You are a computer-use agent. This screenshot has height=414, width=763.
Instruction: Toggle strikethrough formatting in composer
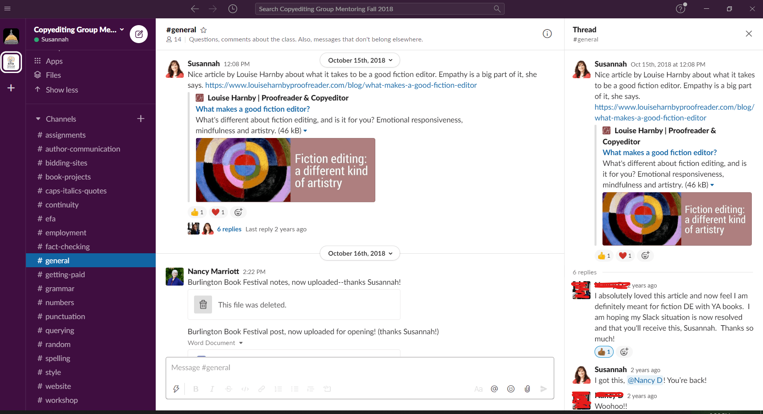click(x=228, y=389)
